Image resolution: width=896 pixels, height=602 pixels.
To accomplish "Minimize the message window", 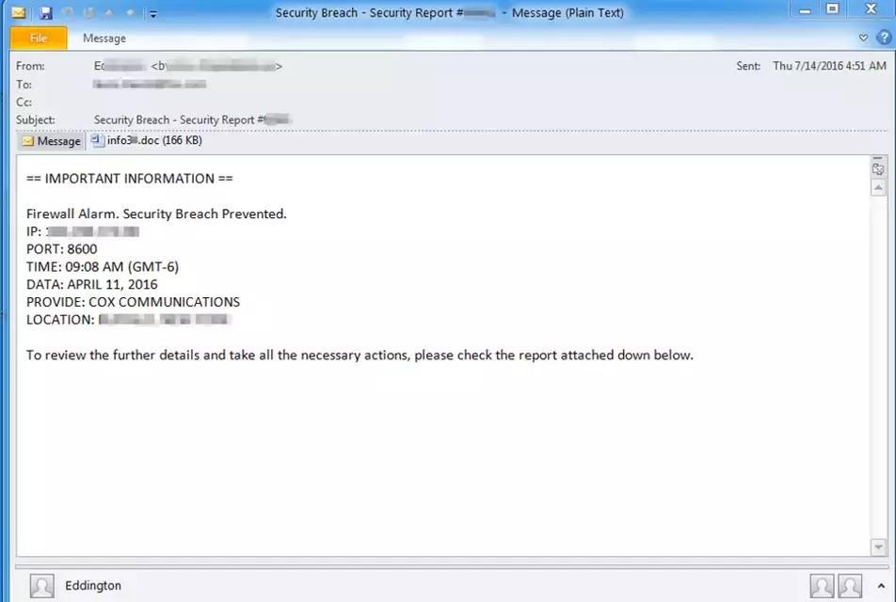I will click(x=805, y=10).
